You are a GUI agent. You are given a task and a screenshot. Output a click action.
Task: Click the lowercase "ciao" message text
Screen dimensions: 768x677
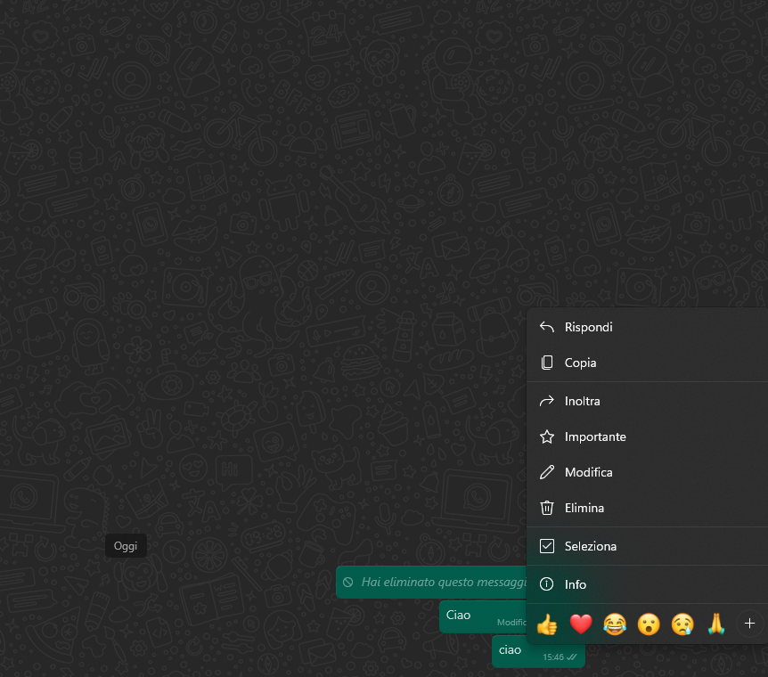point(510,649)
